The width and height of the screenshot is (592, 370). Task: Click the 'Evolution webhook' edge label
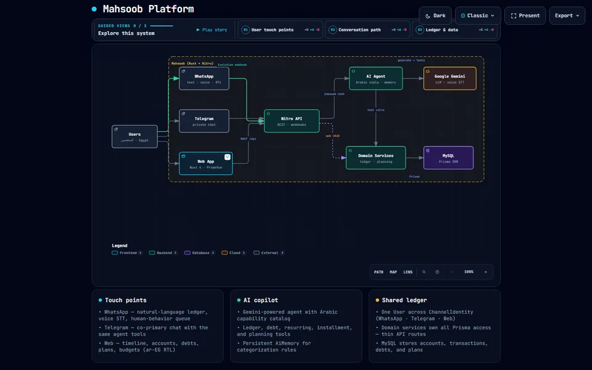coord(232,65)
